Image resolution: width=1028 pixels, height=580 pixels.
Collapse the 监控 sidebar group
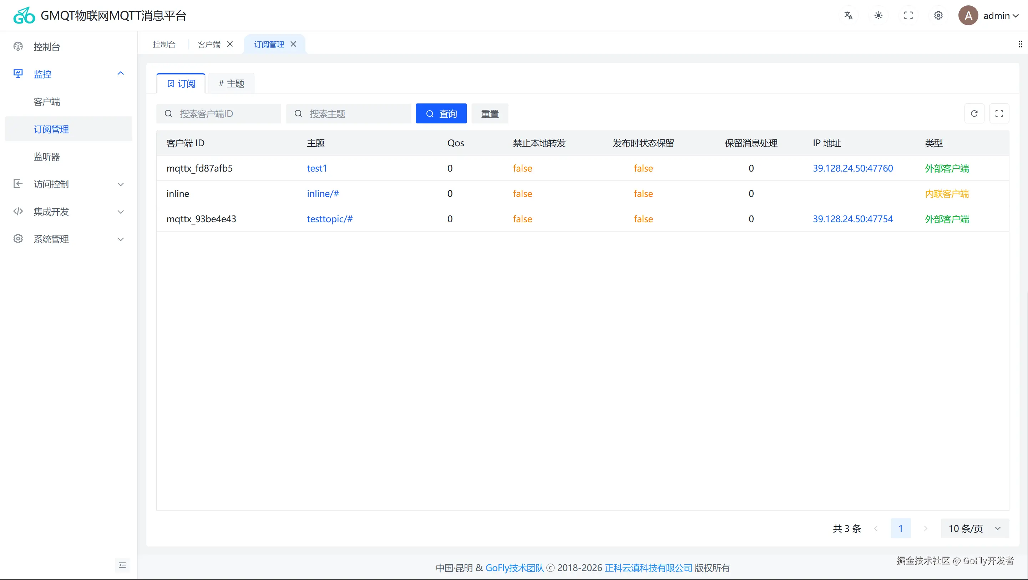tap(69, 74)
